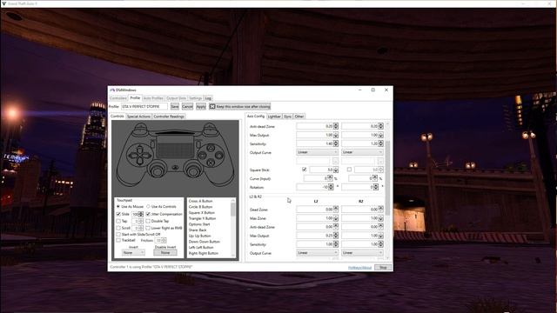557x313 pixels.
Task: Open R2 Output Curve dropdown
Action: [362, 253]
